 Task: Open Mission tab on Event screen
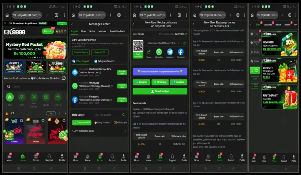(x=287, y=25)
